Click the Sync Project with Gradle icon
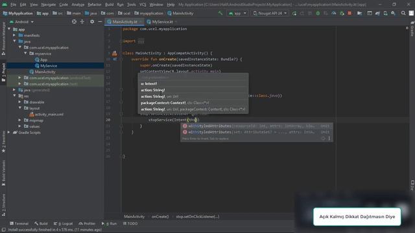Viewport: 415px width, 233px height. pyautogui.click(x=377, y=13)
